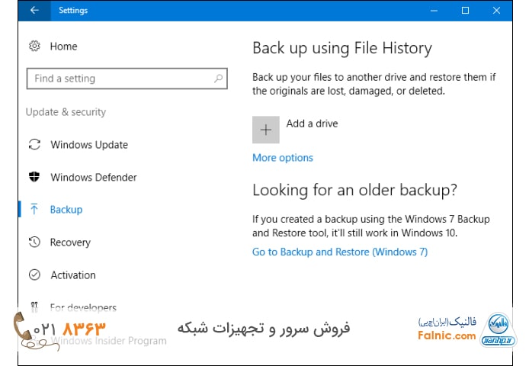This screenshot has width=529, height=366.
Task: Click the Add a drive label
Action: click(312, 124)
